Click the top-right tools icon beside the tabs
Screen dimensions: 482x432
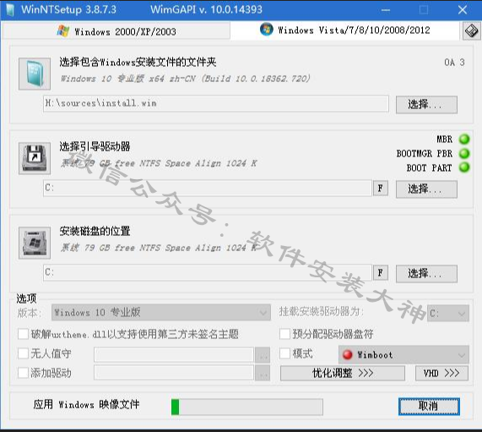[471, 30]
